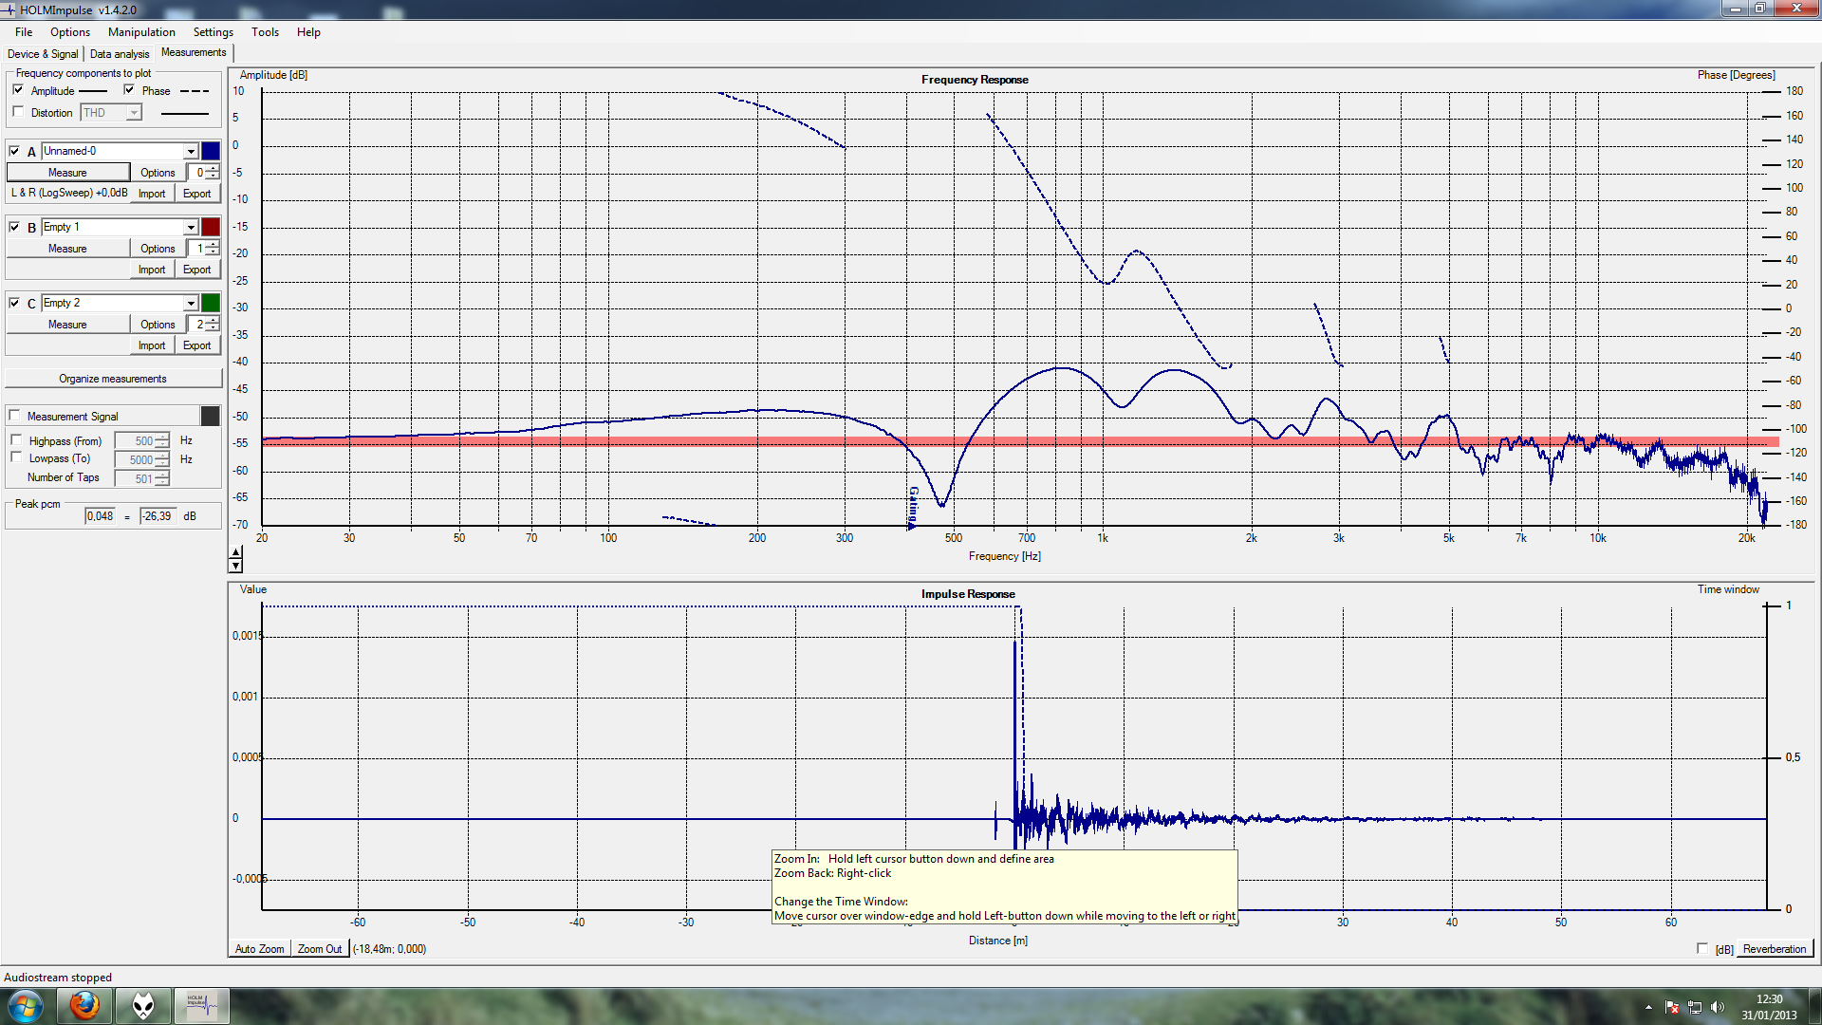Click Measure button for slot A
Image resolution: width=1822 pixels, height=1025 pixels.
coord(67,173)
